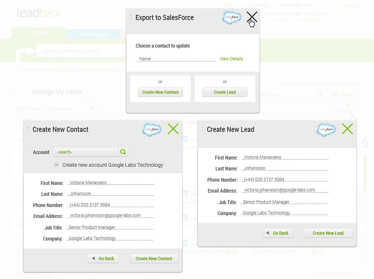Edit Company field in Create New Contact
The image size is (374, 279).
(x=110, y=238)
